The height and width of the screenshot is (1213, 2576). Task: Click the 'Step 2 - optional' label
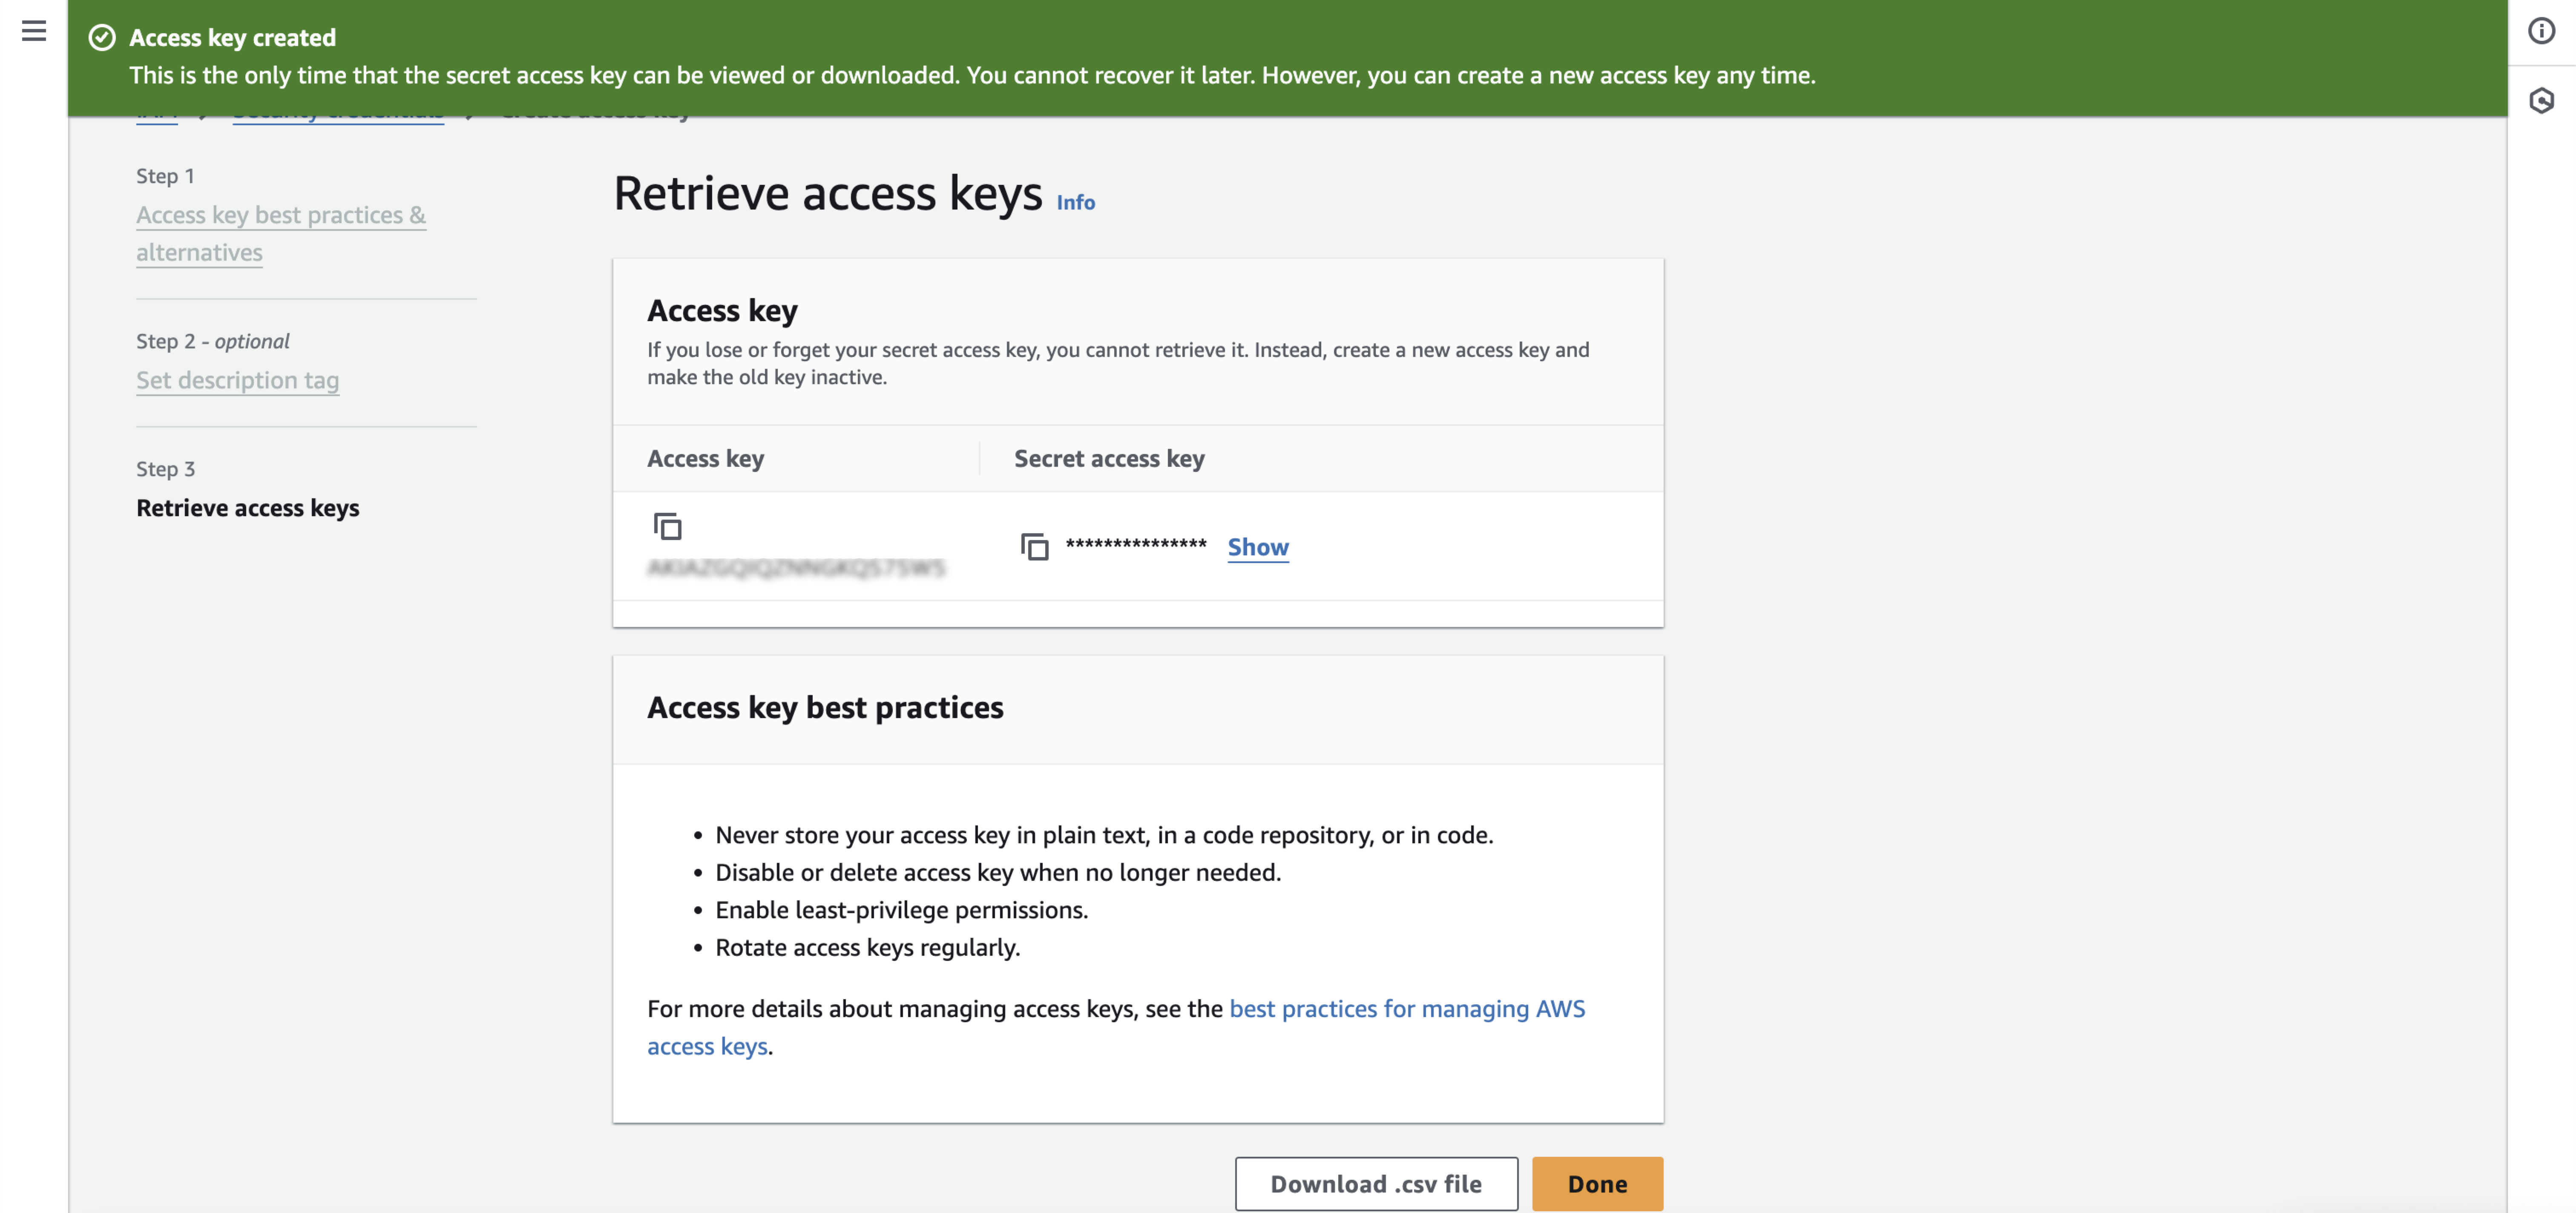213,341
